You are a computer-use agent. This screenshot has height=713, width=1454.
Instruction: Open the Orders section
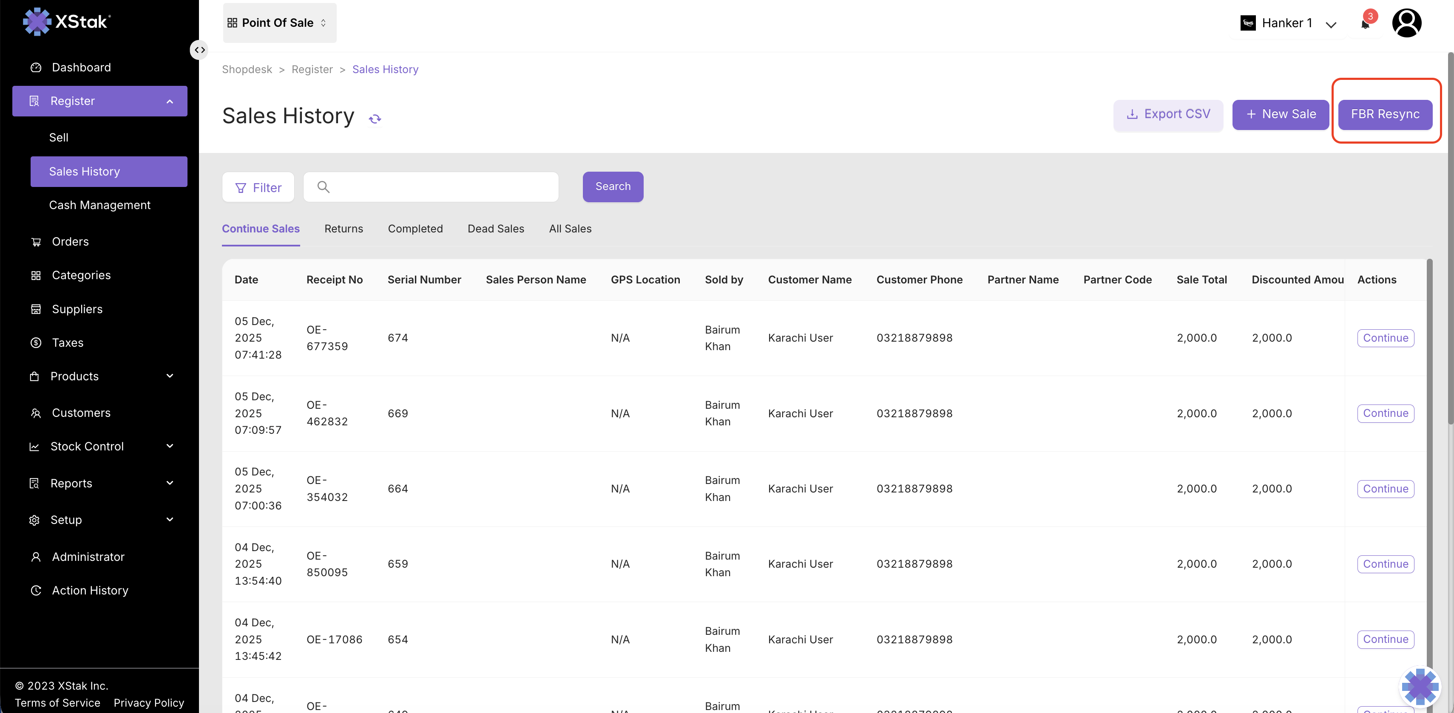(70, 241)
